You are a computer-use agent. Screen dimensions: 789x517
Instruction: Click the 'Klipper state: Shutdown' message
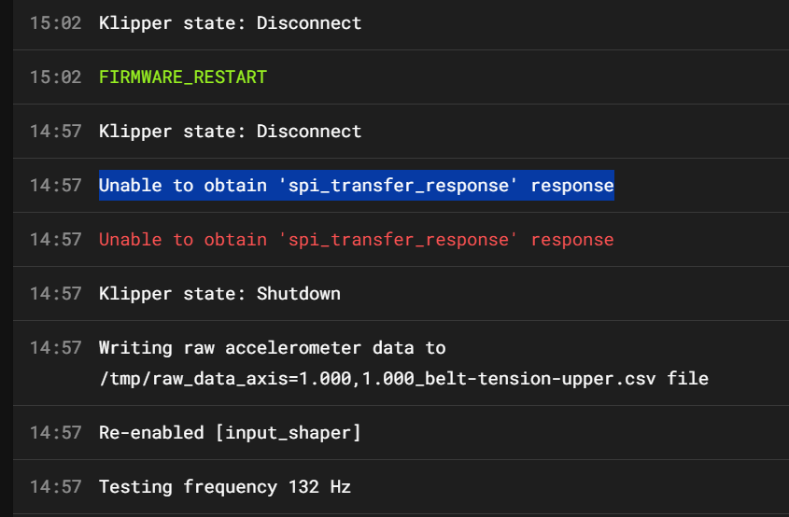(x=219, y=293)
